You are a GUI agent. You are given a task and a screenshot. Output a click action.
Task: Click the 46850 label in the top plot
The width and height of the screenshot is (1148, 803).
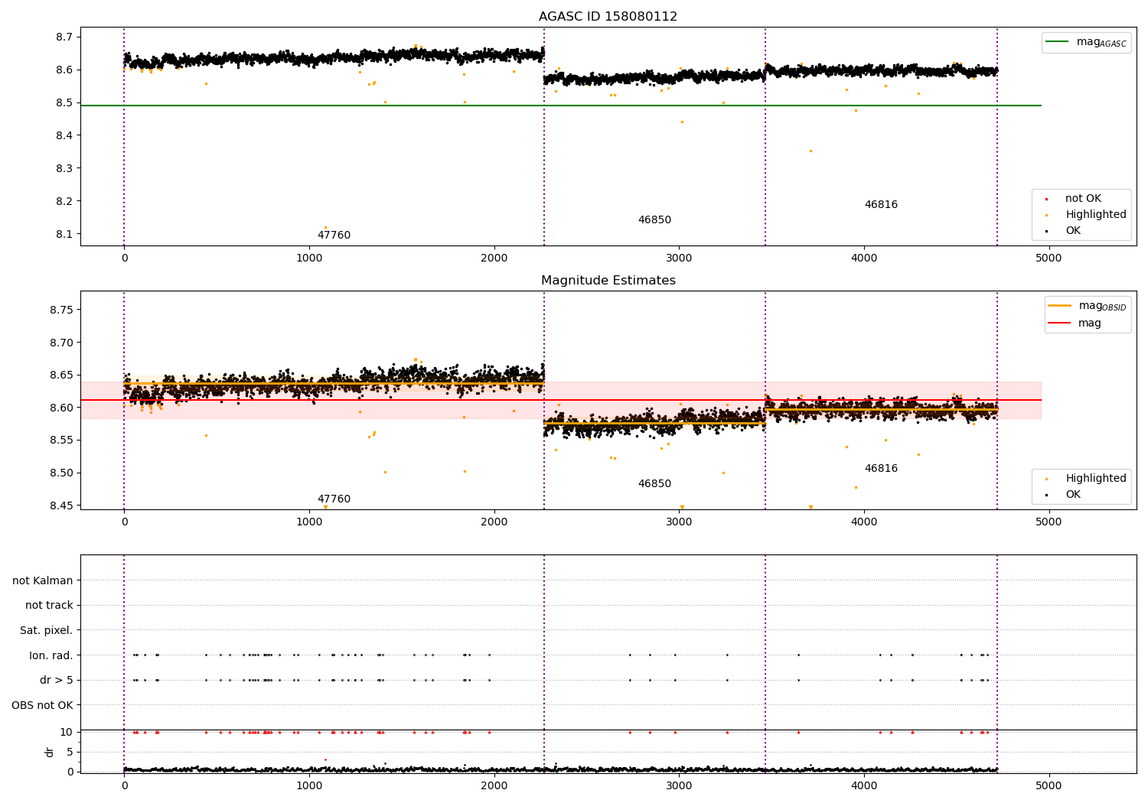pos(654,220)
